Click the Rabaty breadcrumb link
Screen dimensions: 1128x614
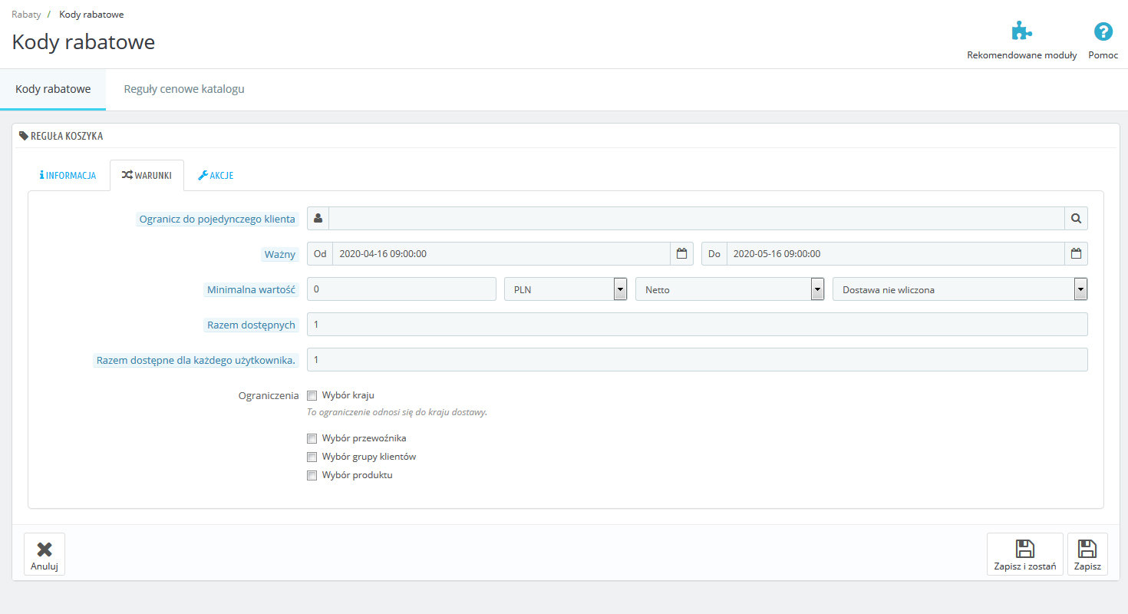click(26, 15)
